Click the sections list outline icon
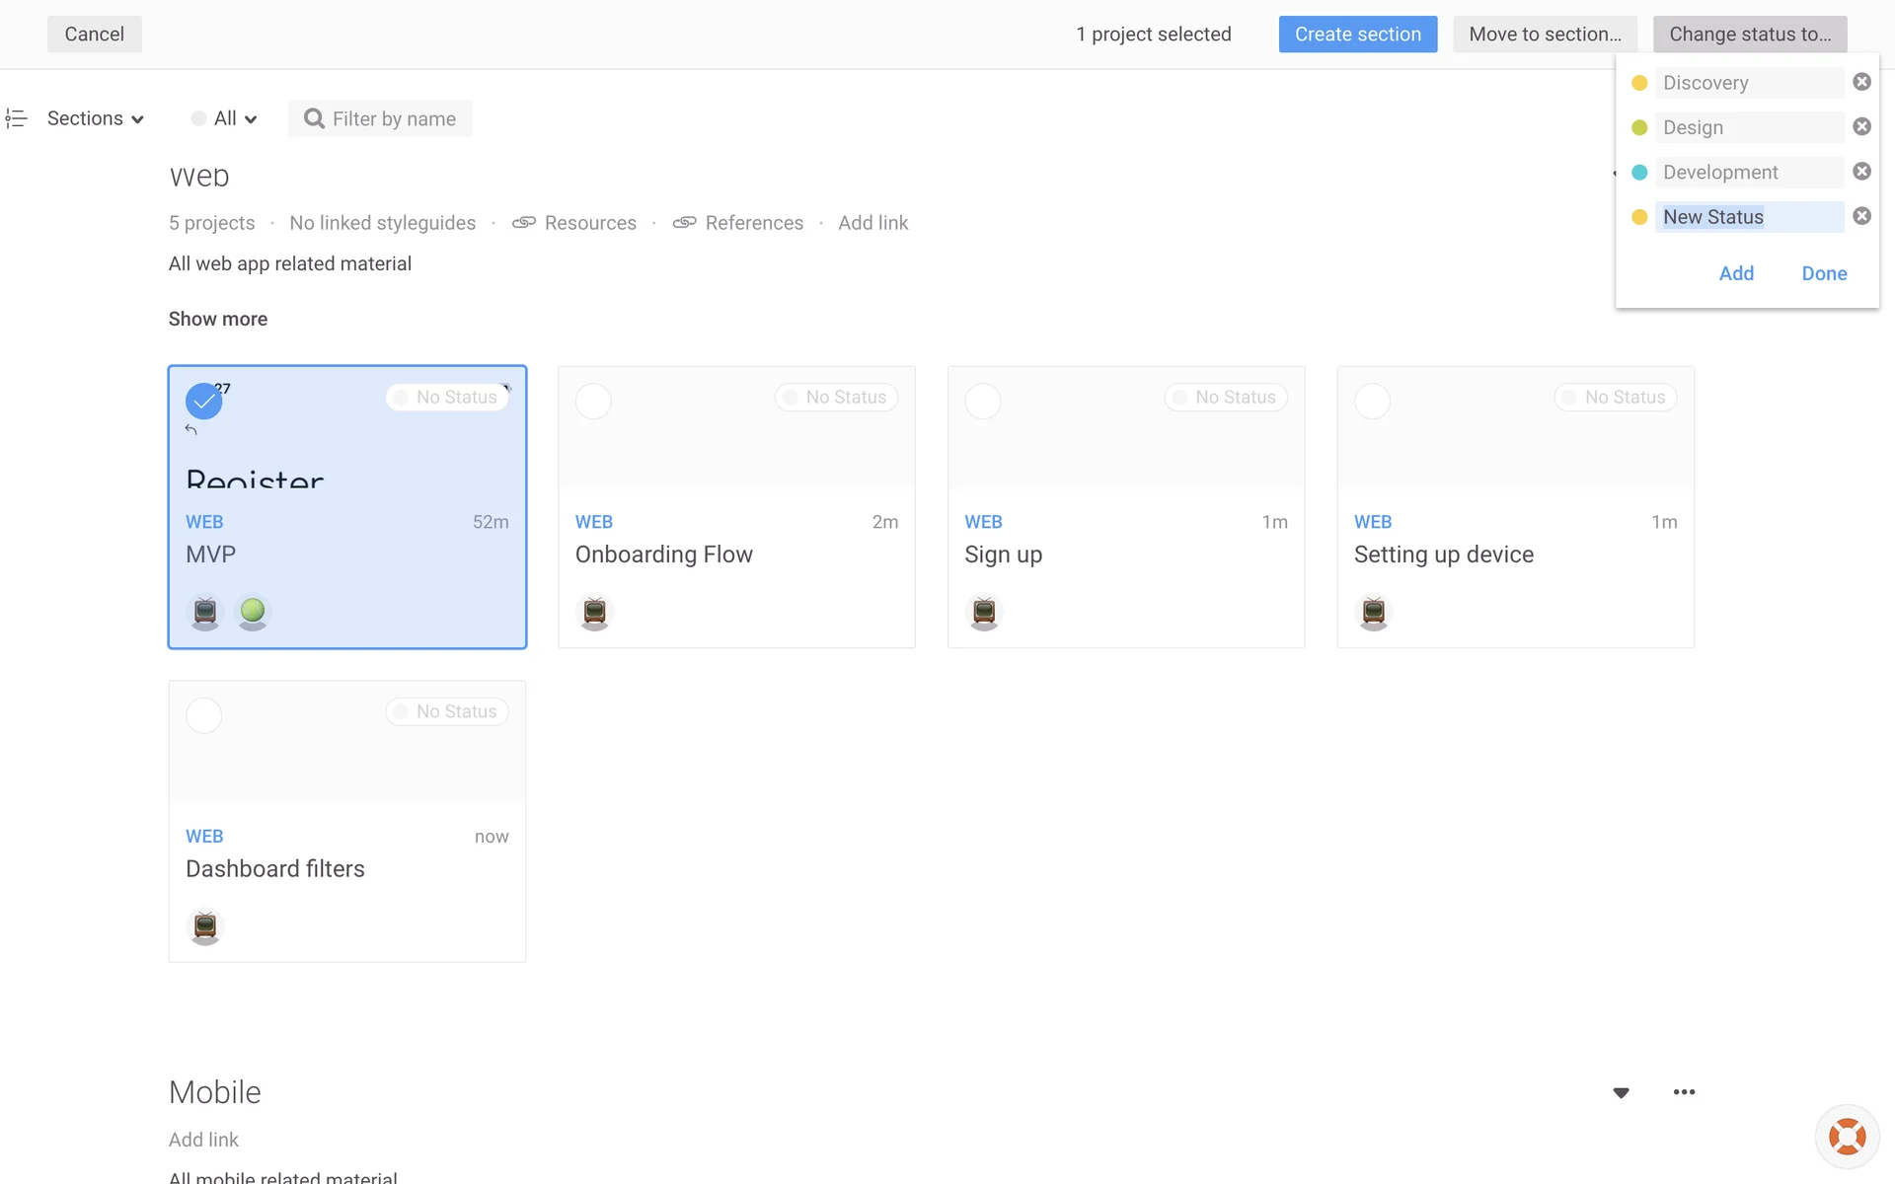The image size is (1895, 1184). pos(16,118)
